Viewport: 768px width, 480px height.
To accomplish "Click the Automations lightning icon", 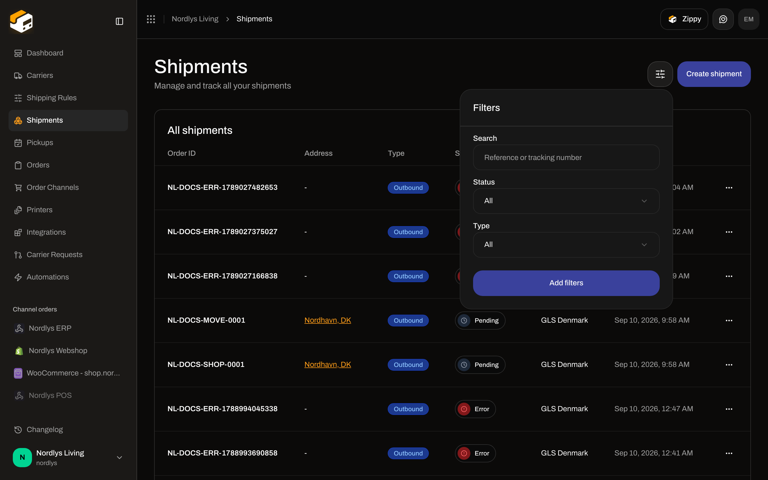I will coord(18,277).
